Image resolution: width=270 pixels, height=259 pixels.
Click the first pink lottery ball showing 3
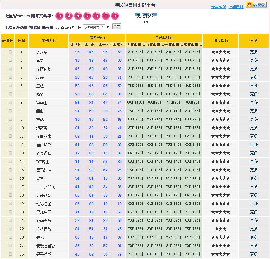pyautogui.click(x=59, y=16)
